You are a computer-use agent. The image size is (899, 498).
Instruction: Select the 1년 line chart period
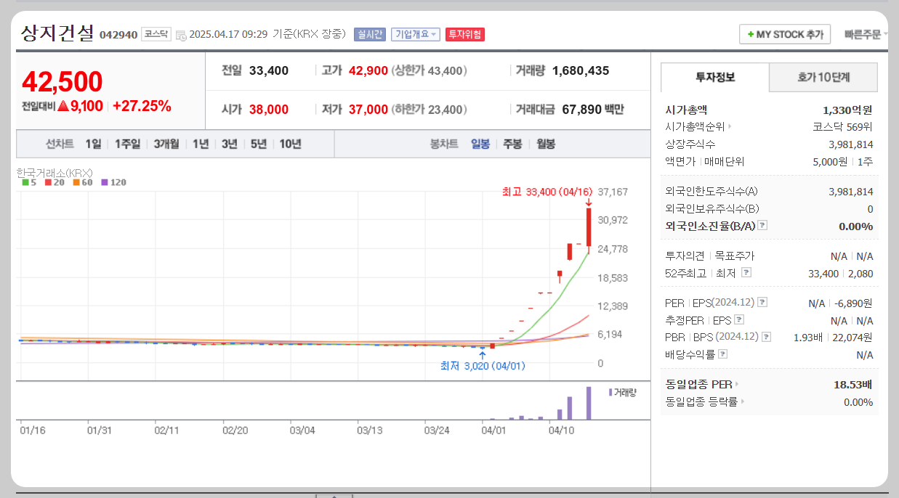tap(201, 144)
